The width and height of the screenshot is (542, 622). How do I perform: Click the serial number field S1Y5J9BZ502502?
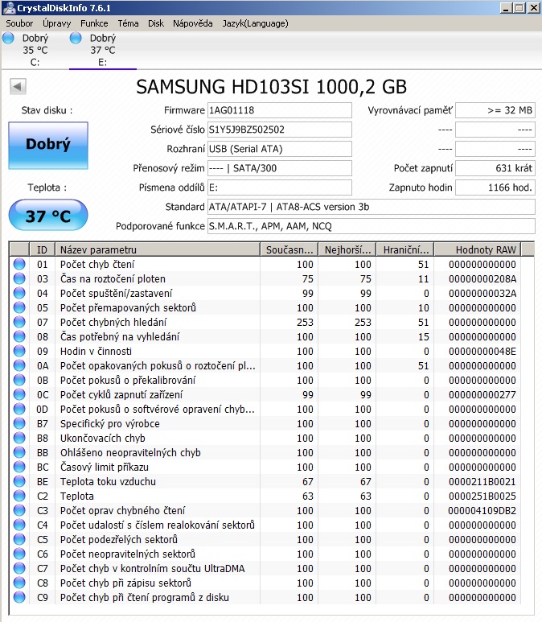pos(280,130)
